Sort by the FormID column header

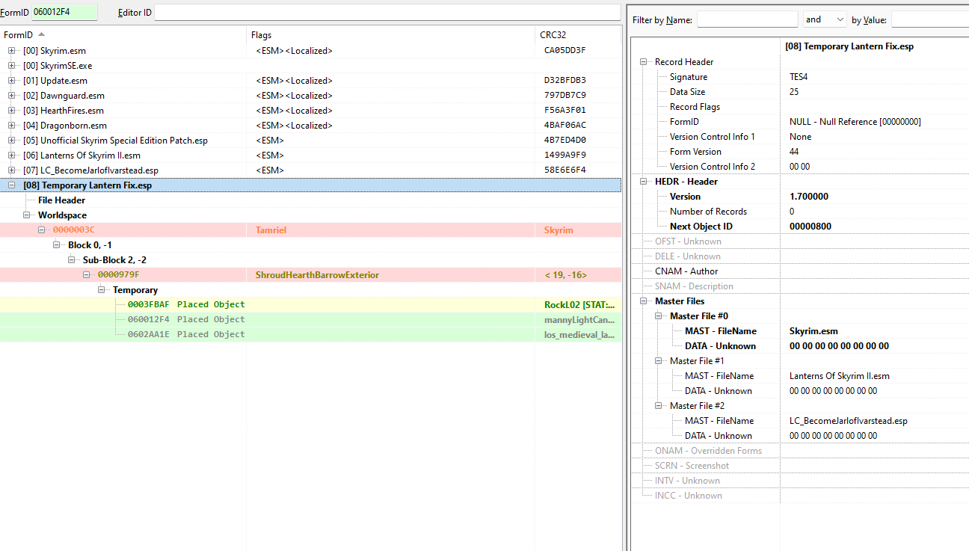tap(123, 34)
